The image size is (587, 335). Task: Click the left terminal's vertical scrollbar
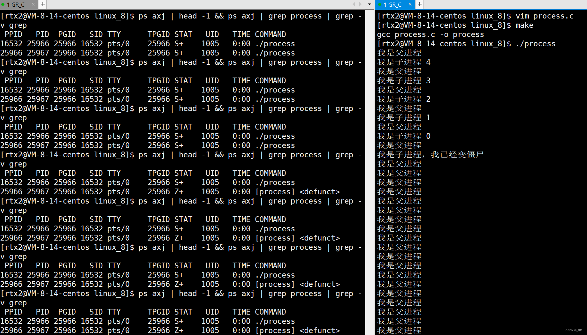click(x=370, y=172)
